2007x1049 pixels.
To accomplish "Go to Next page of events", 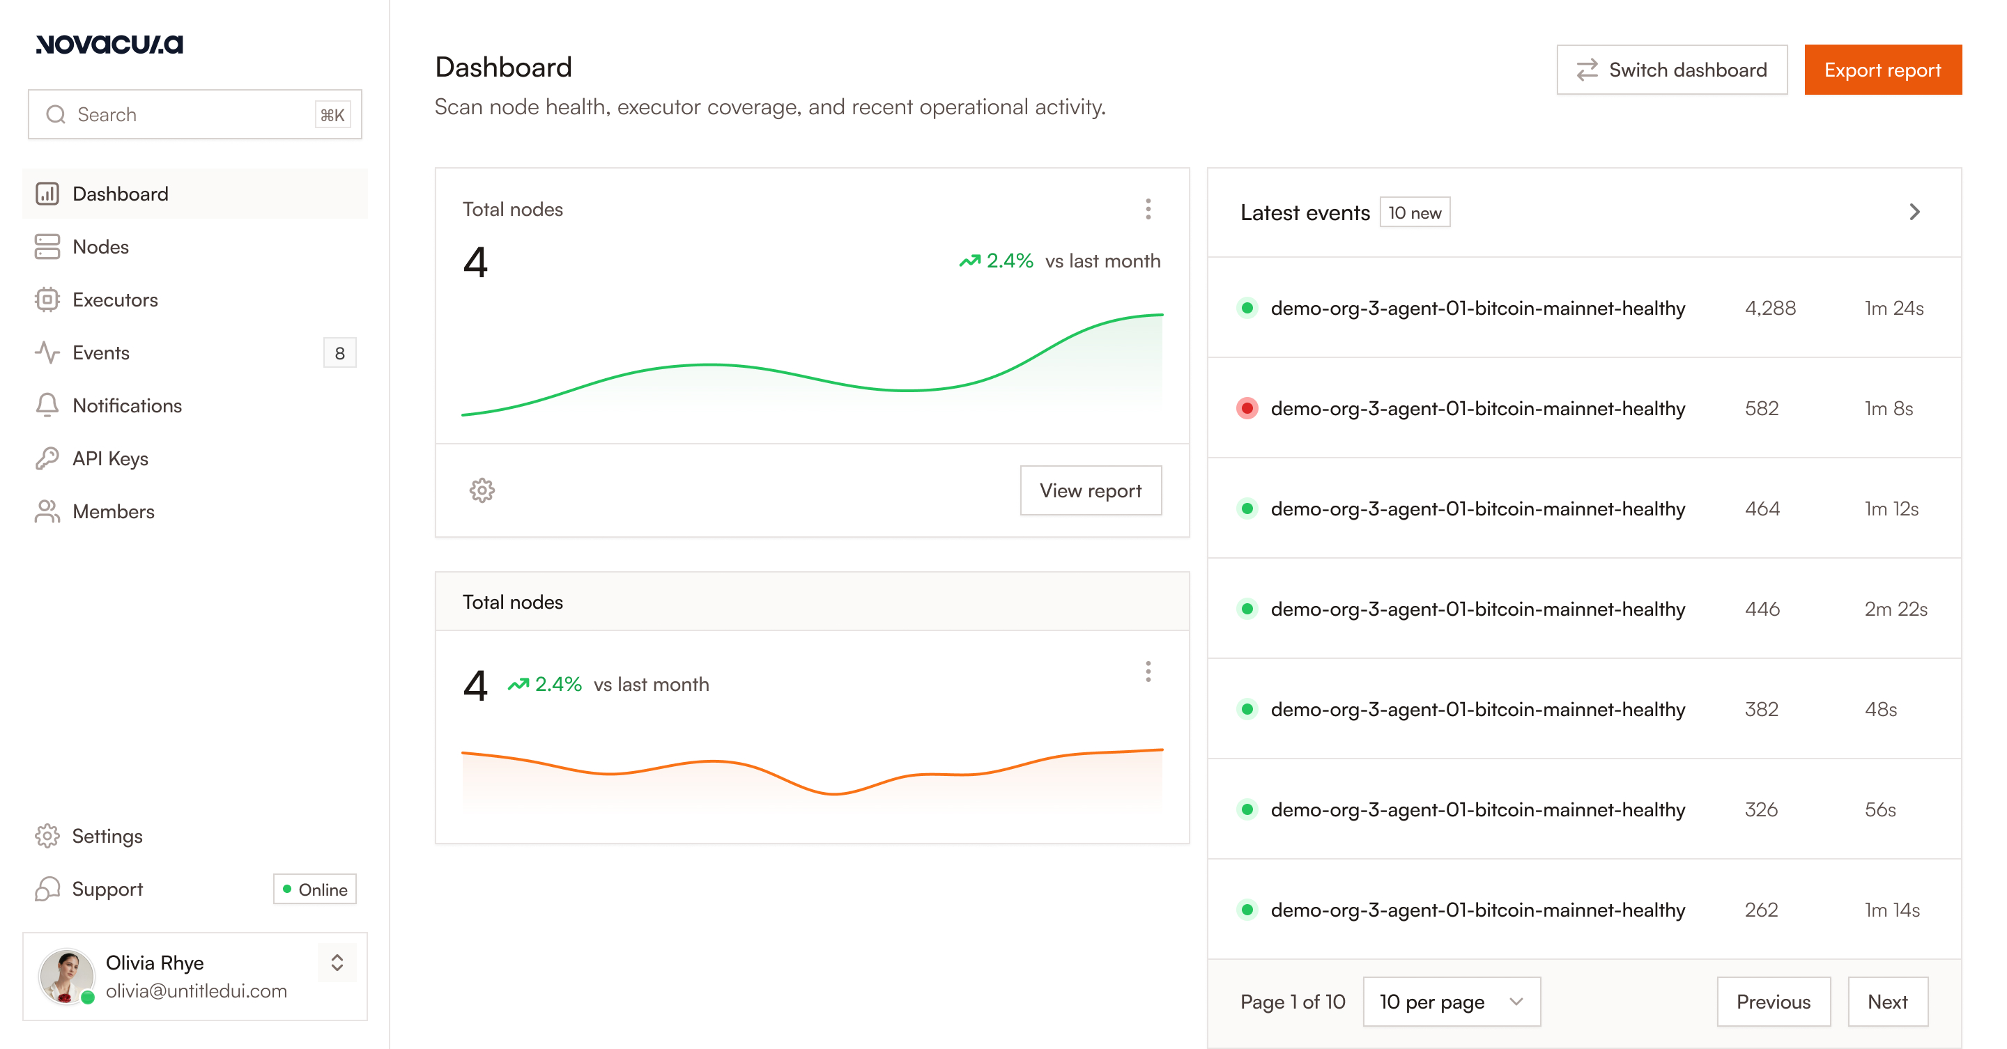I will pyautogui.click(x=1887, y=1002).
